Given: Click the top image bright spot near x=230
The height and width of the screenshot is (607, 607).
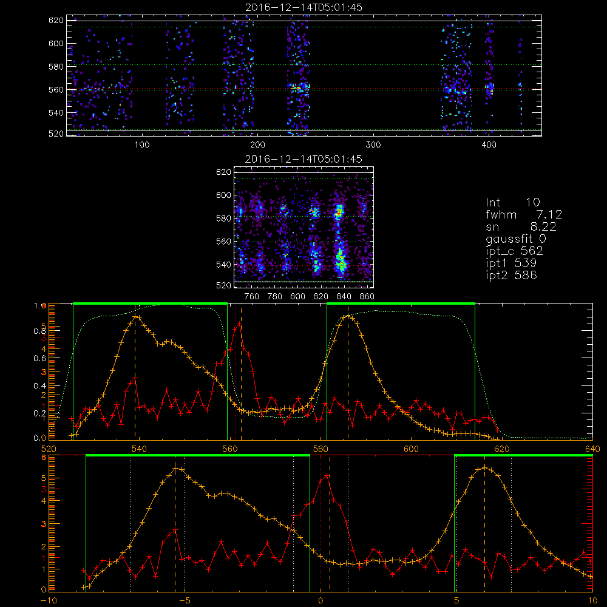Looking at the screenshot, I should point(297,88).
